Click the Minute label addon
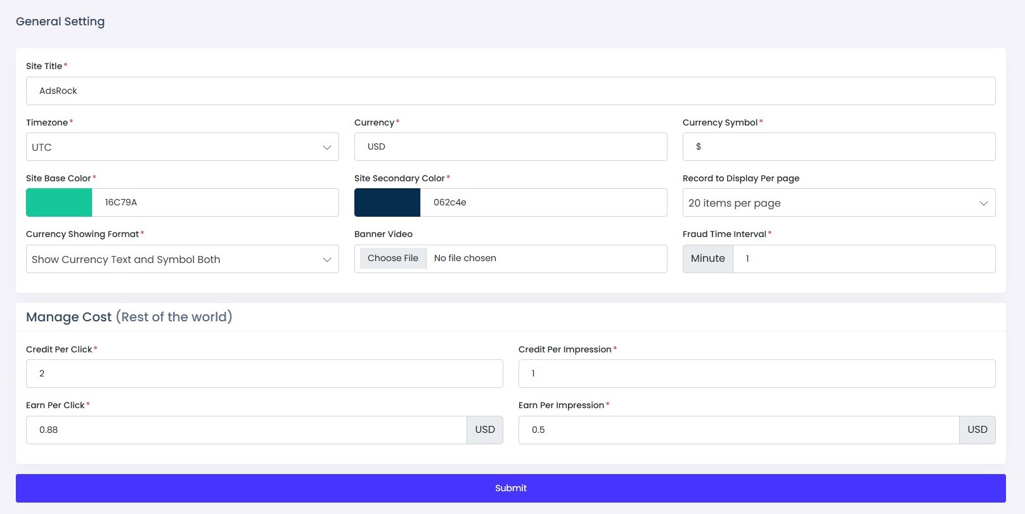 [x=708, y=259]
